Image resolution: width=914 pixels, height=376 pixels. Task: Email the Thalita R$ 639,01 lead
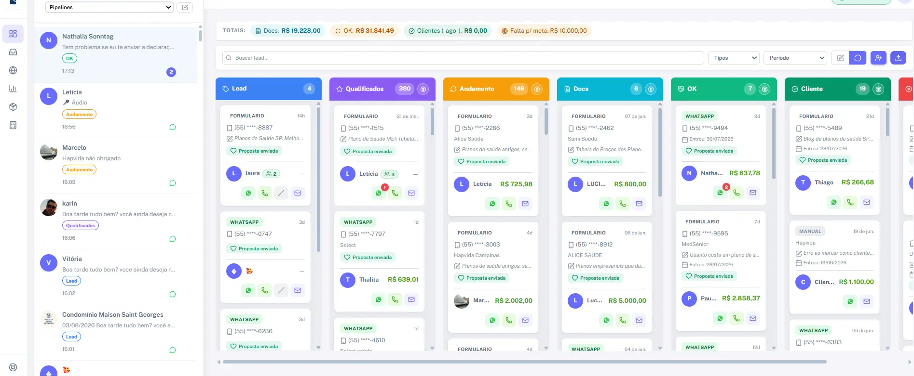pyautogui.click(x=411, y=299)
